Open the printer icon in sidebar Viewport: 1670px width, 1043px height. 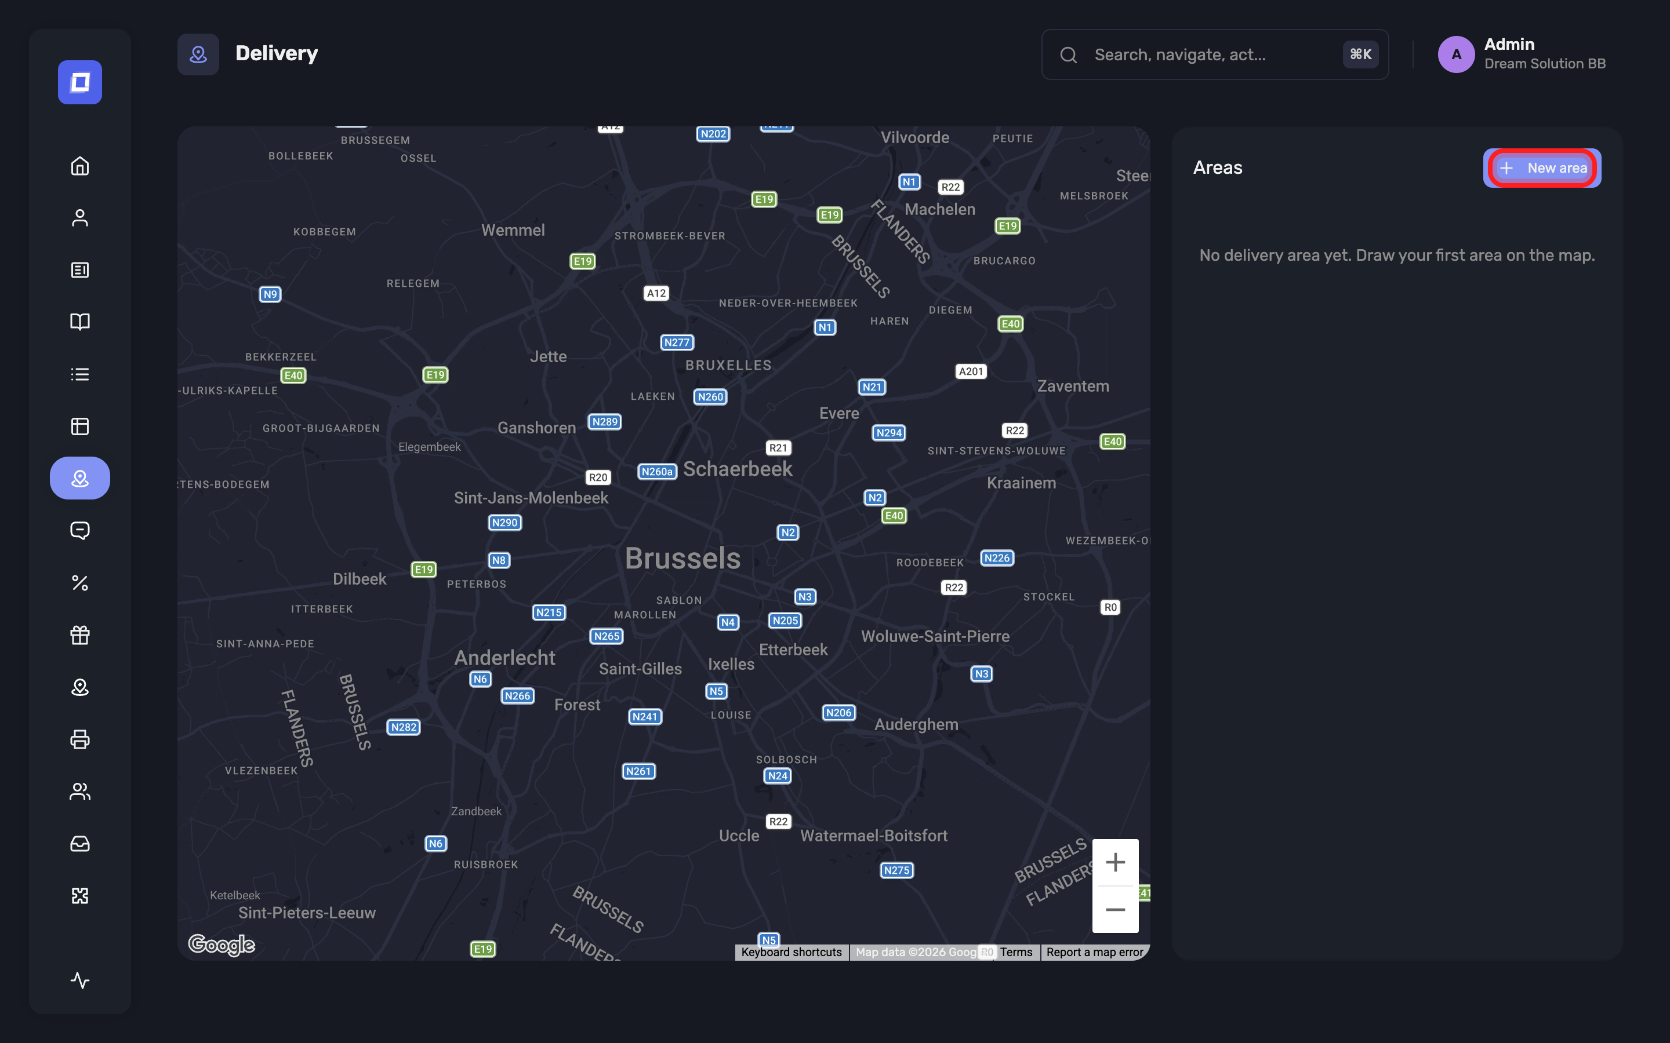coord(80,739)
